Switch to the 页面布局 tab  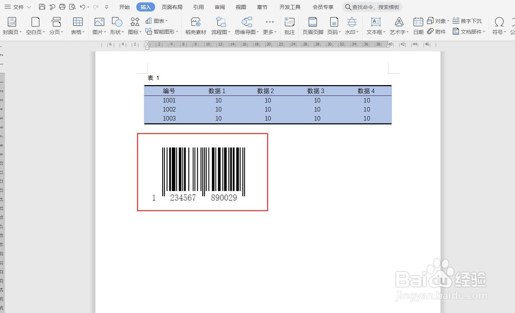(x=172, y=7)
